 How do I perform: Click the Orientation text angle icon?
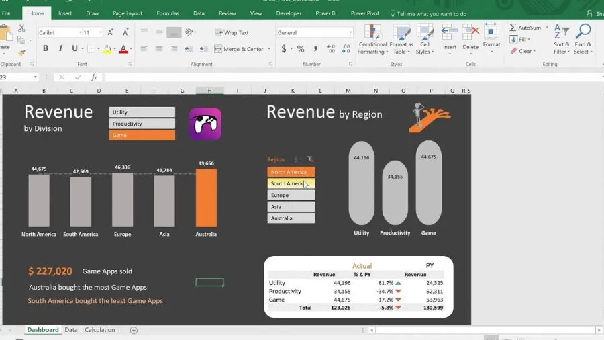click(189, 32)
